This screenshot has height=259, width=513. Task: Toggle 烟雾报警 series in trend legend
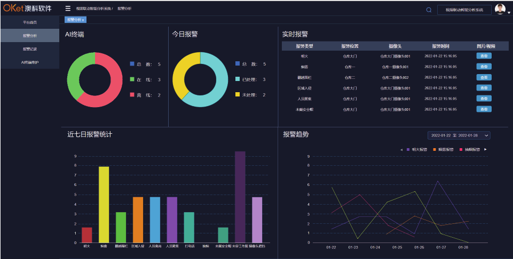click(443, 150)
